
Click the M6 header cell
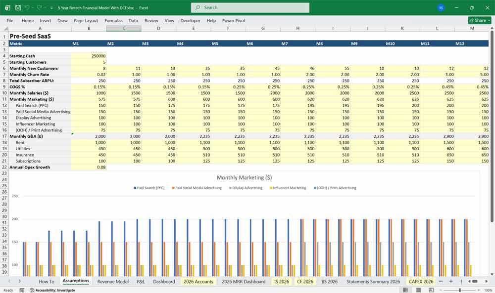263,44
